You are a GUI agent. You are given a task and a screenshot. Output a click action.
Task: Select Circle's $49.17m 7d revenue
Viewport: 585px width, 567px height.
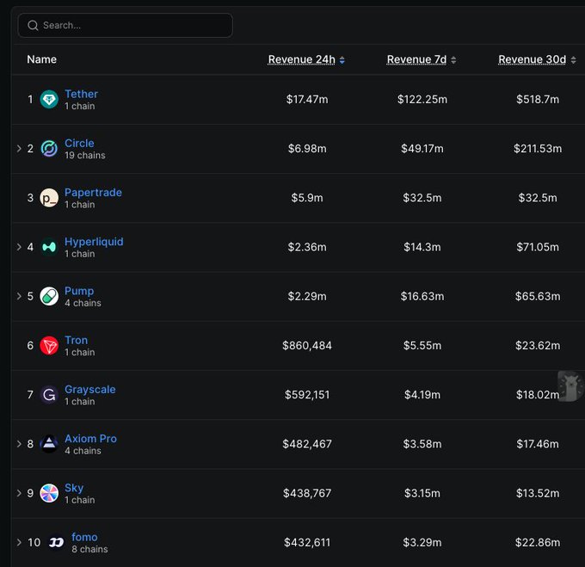[x=422, y=149]
